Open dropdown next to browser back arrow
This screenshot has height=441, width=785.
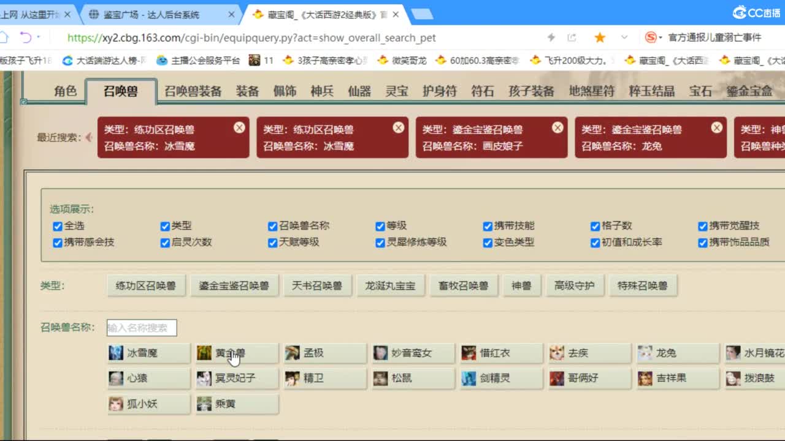39,37
